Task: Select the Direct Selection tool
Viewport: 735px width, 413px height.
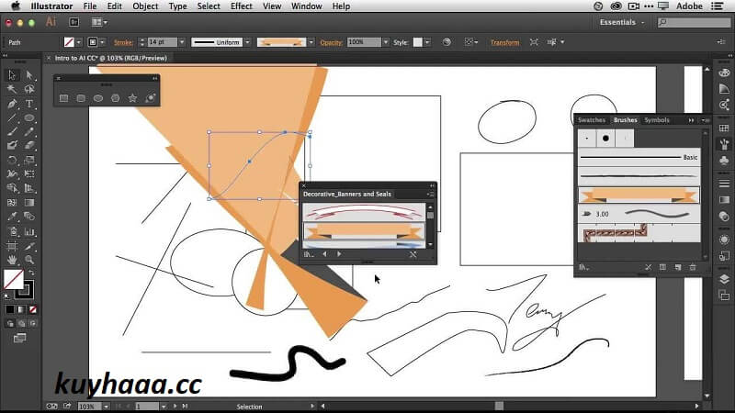Action: click(29, 75)
